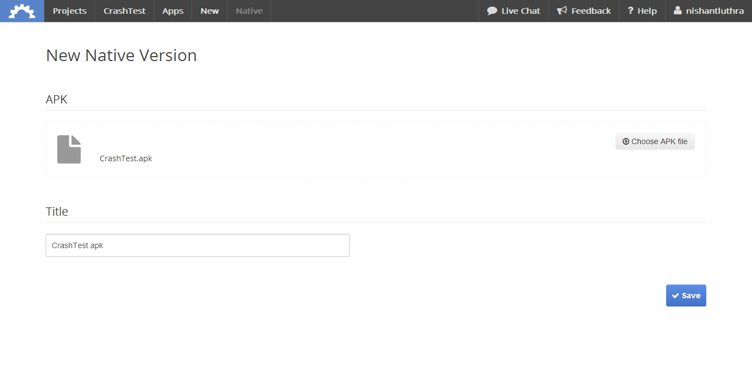Open the Projects menu item
Screen dimensions: 752x367
(x=69, y=11)
